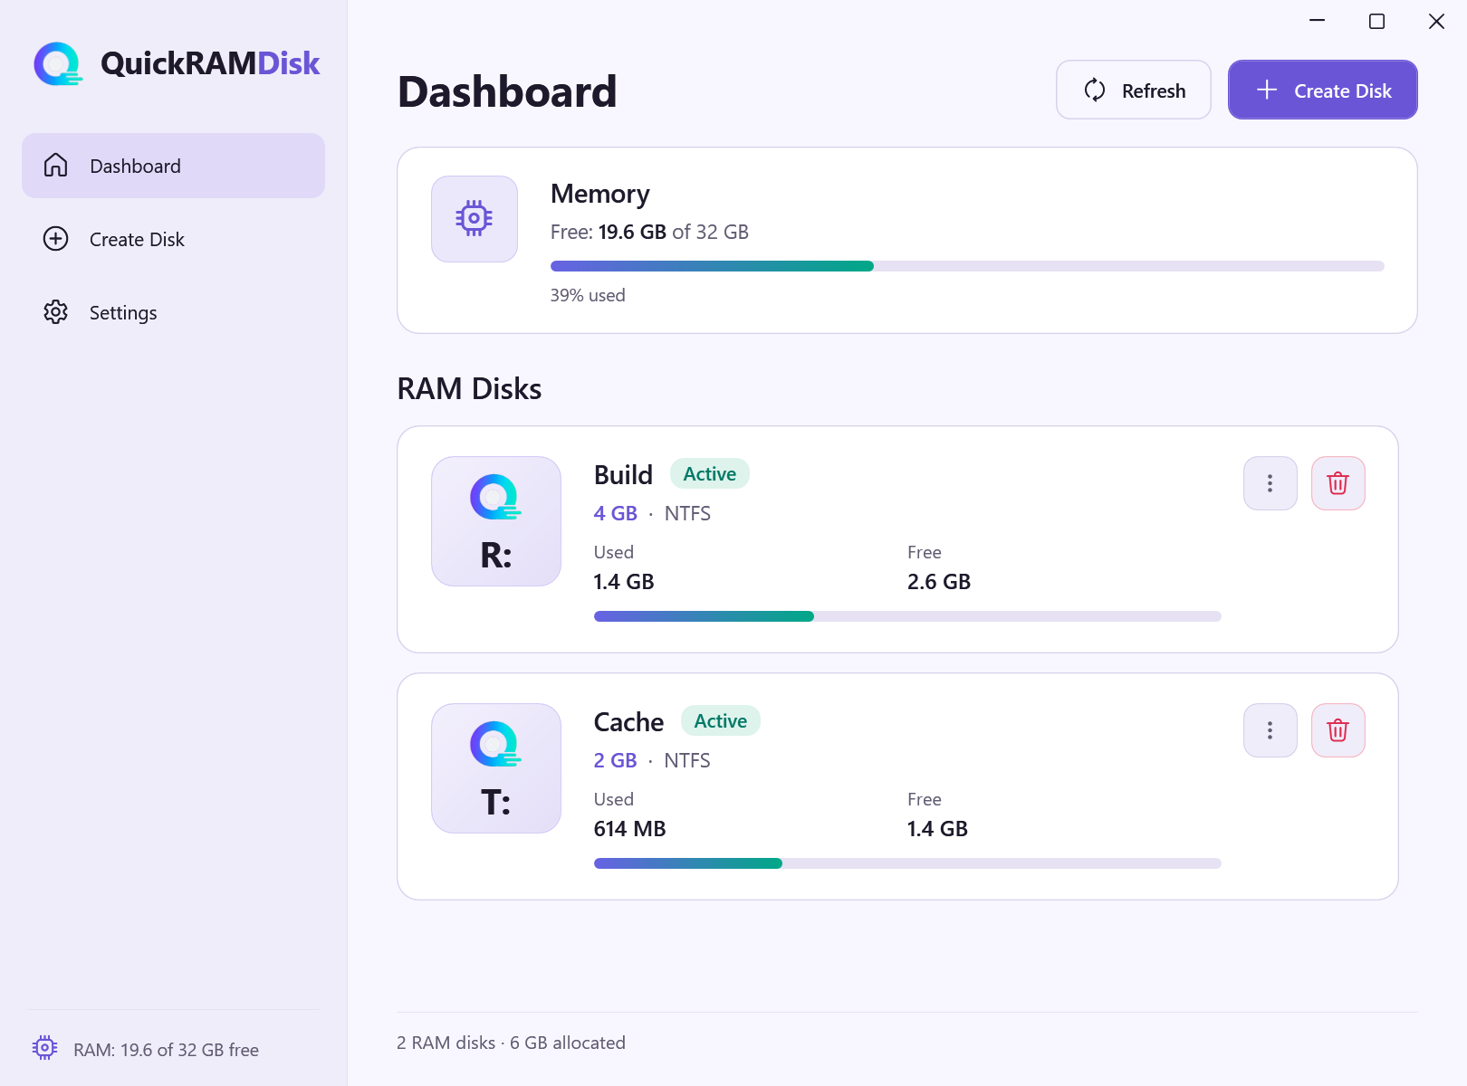
Task: Click the Settings gear icon
Action: point(56,312)
